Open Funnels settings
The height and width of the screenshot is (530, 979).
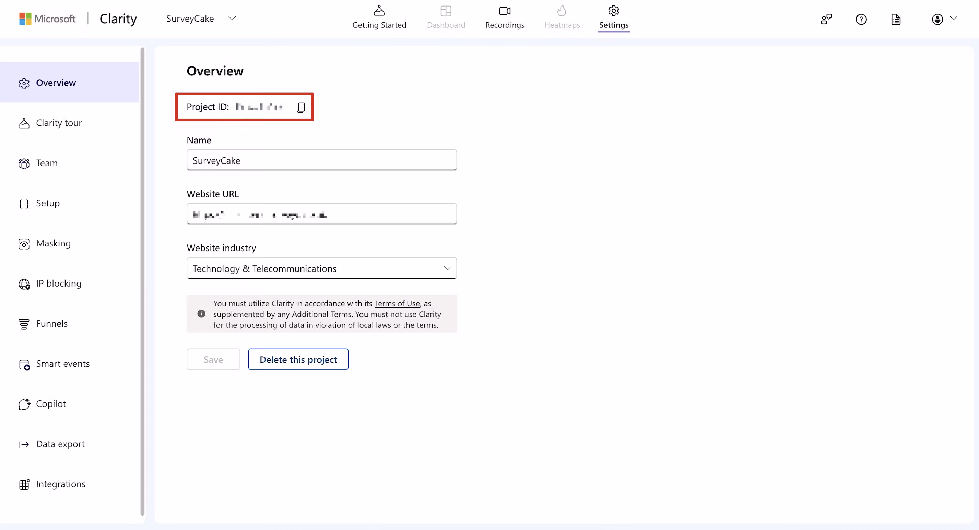tap(70, 324)
